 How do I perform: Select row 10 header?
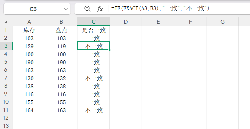(x=6, y=102)
